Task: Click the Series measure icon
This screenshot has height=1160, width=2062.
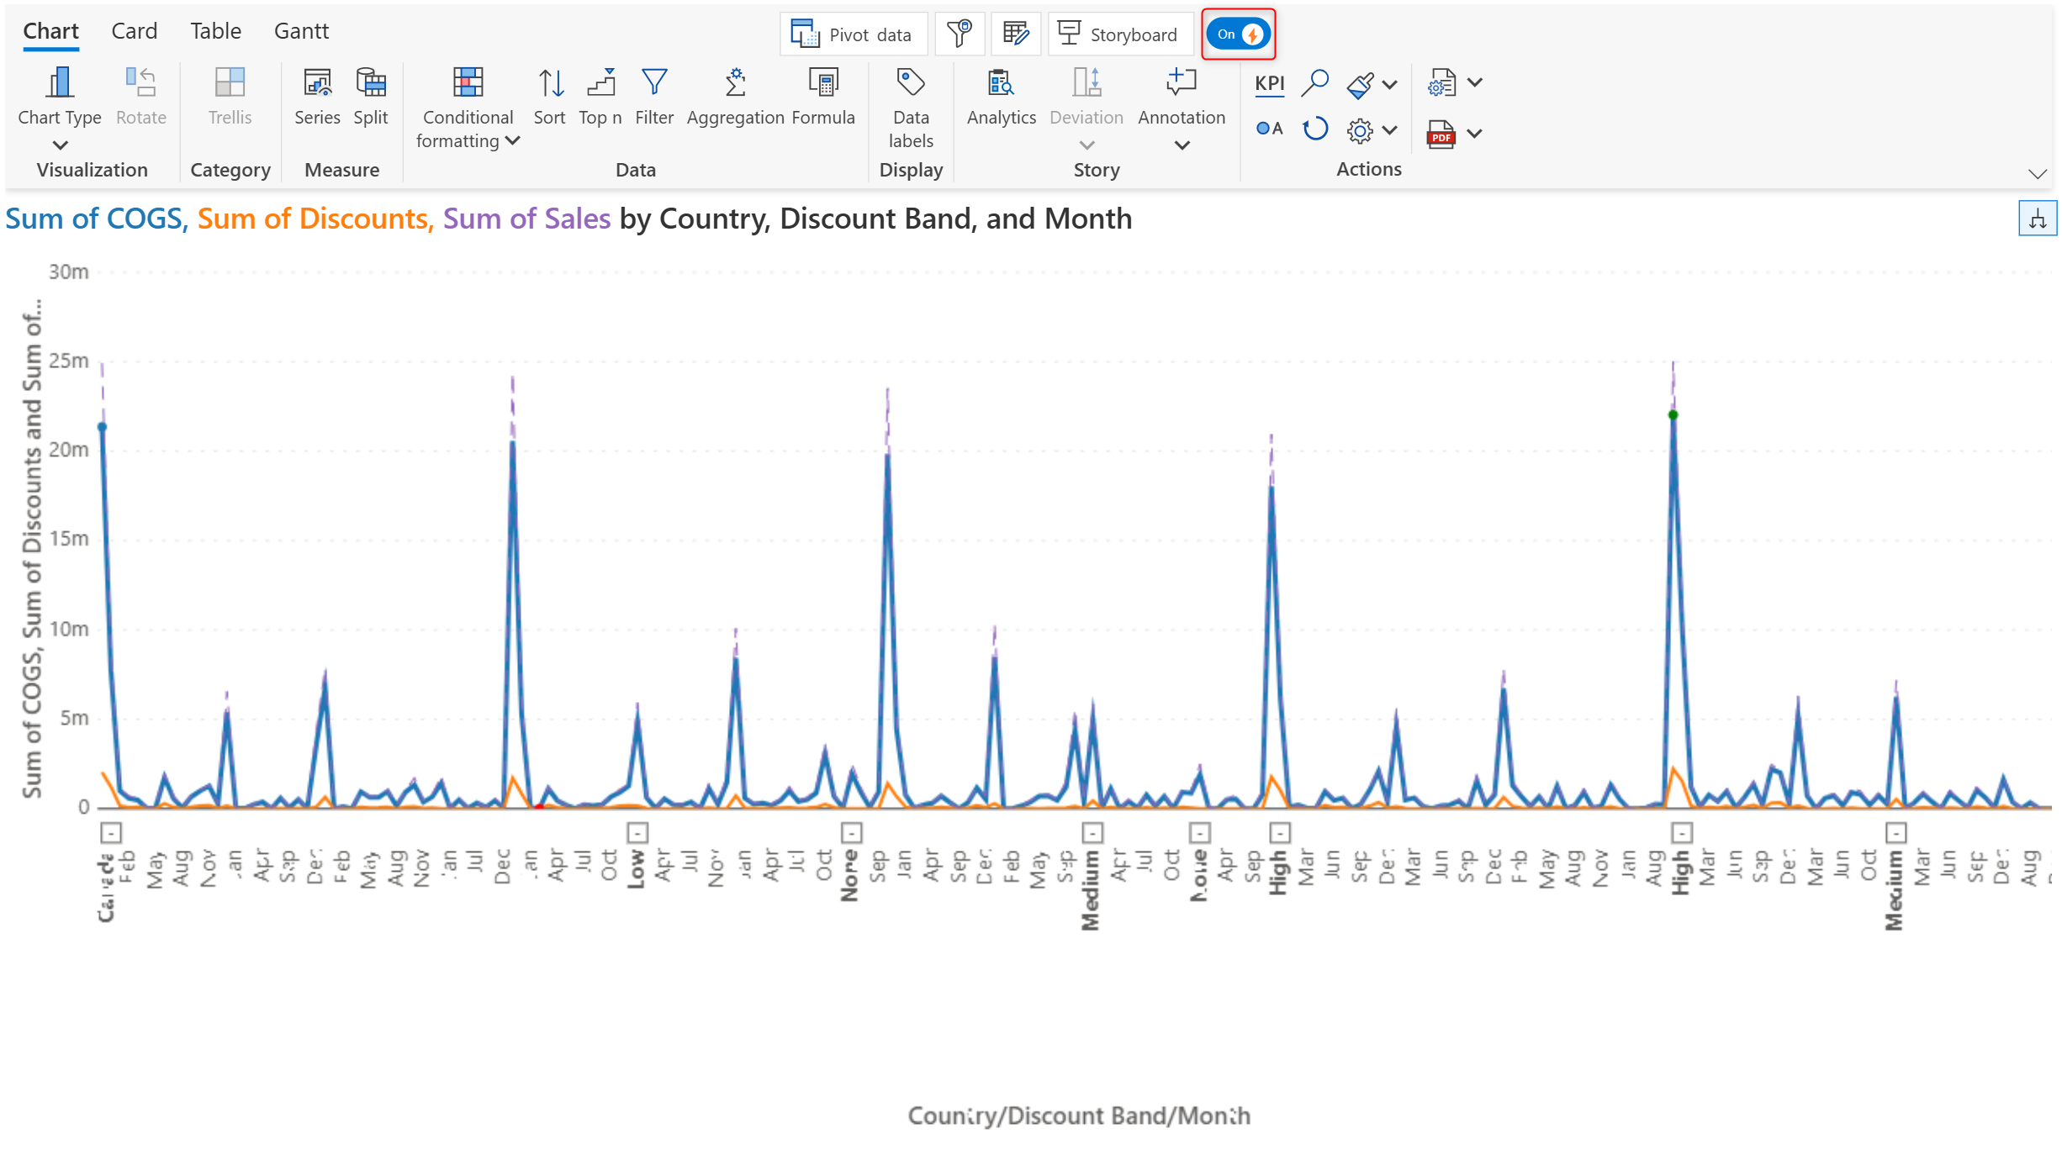Action: [x=317, y=83]
